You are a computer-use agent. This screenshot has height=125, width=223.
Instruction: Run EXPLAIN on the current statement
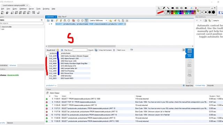(65, 20)
